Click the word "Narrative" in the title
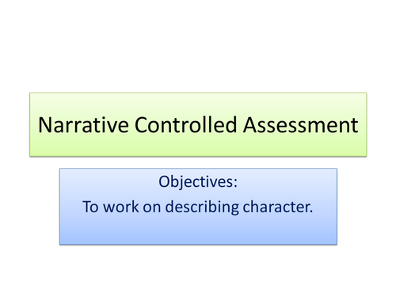Screen dimensions: 396x297 point(83,125)
